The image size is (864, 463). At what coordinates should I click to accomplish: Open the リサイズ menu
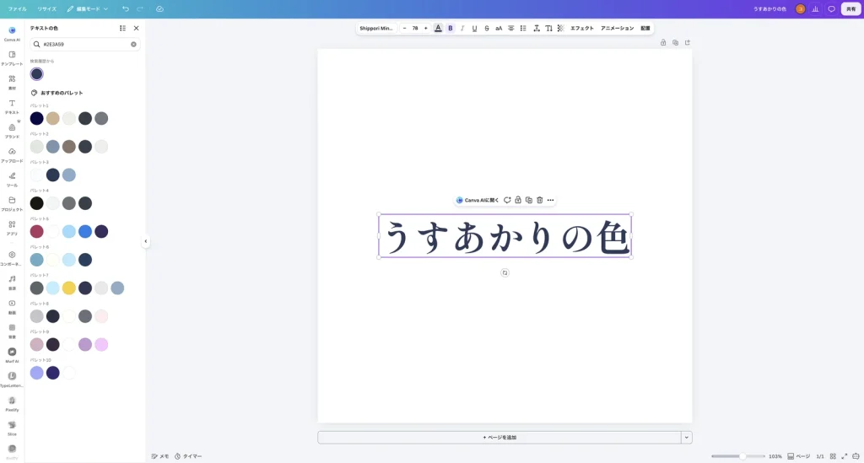pos(47,8)
